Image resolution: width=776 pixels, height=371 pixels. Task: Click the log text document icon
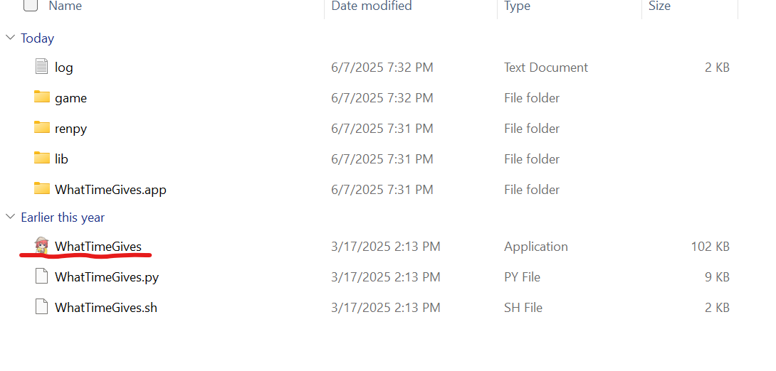click(41, 67)
